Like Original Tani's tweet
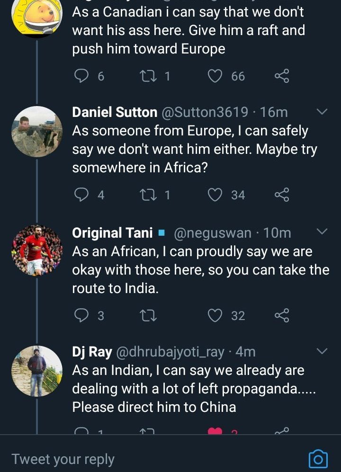The width and height of the screenshot is (341, 472). point(215,315)
